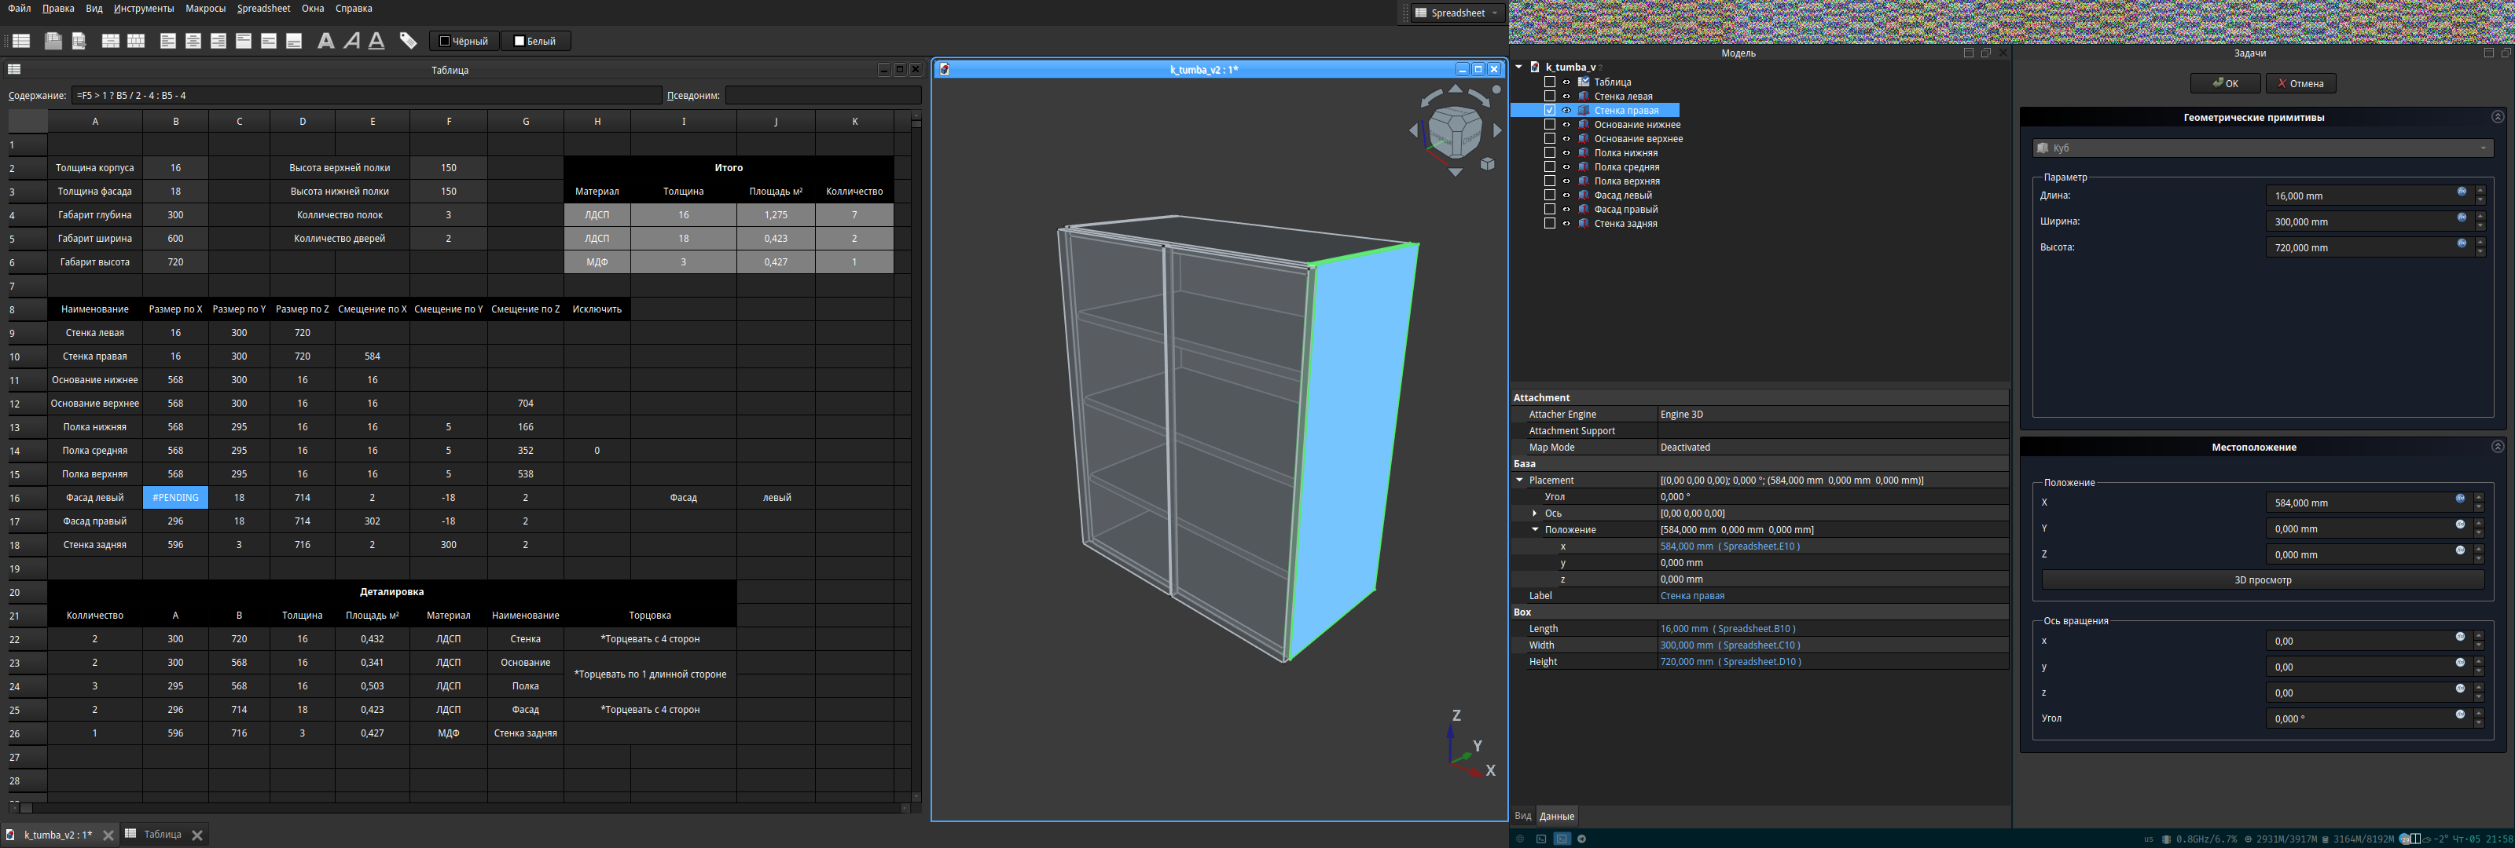Click the Чёрный color button
Image resolution: width=2515 pixels, height=848 pixels.
click(464, 41)
